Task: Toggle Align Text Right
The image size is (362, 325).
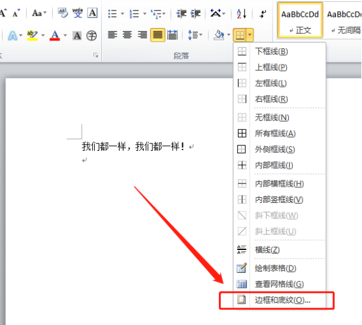Action: click(142, 35)
